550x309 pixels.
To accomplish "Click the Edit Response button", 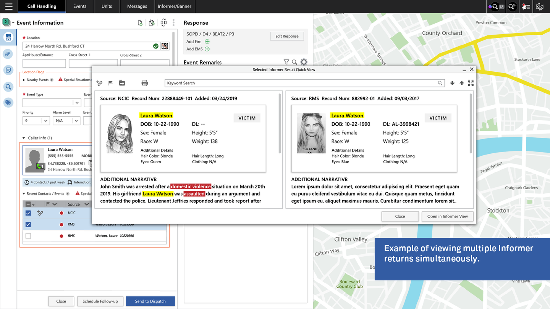I will click(287, 36).
